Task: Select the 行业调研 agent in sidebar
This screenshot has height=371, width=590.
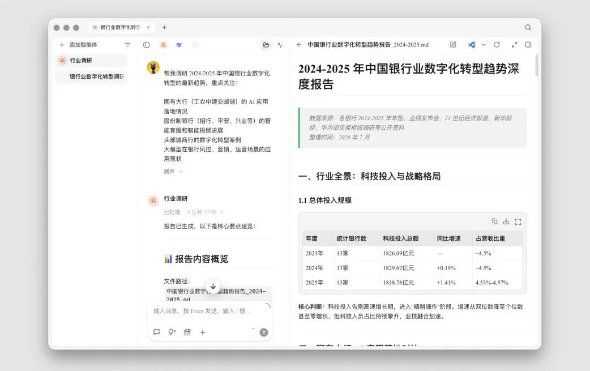Action: tap(91, 60)
